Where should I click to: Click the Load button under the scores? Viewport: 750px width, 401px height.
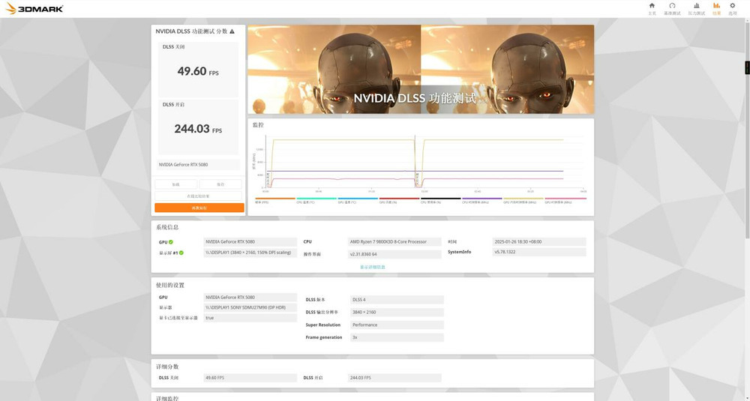176,184
